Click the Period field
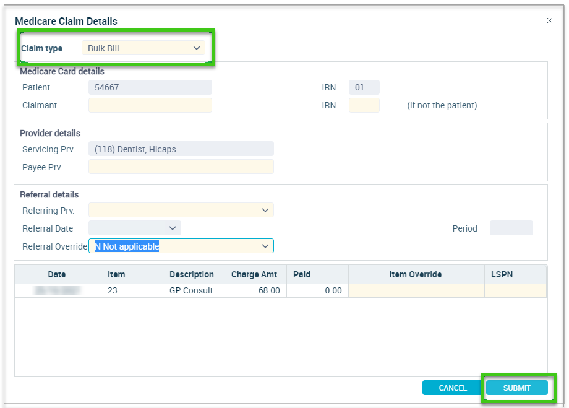This screenshot has height=408, width=569. point(511,228)
